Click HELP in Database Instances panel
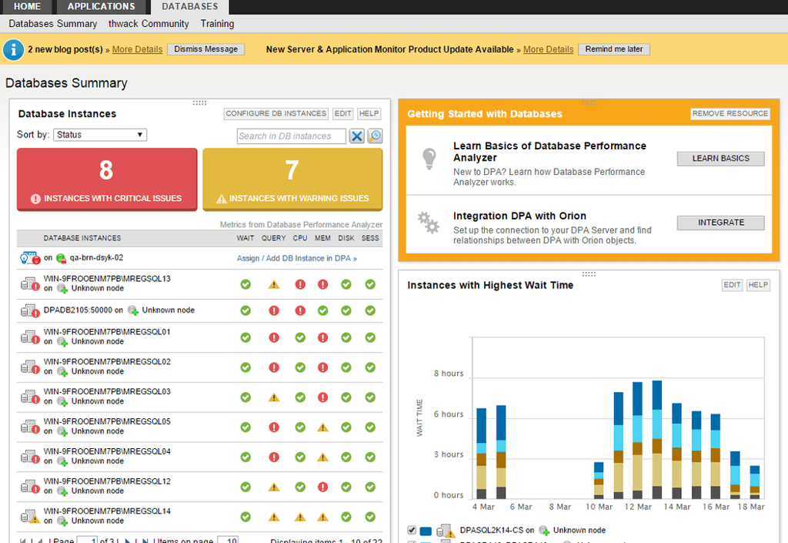Viewport: 788px width, 543px height. point(369,114)
